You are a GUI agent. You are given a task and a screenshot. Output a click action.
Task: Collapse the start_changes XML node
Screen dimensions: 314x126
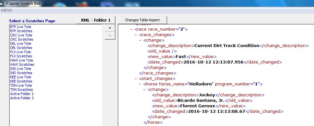coord(136,79)
